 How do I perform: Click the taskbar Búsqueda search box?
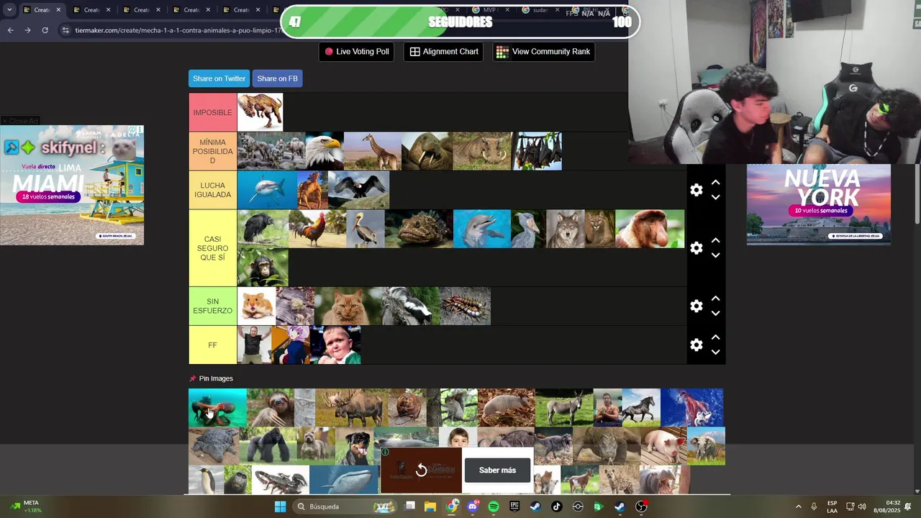(x=345, y=506)
